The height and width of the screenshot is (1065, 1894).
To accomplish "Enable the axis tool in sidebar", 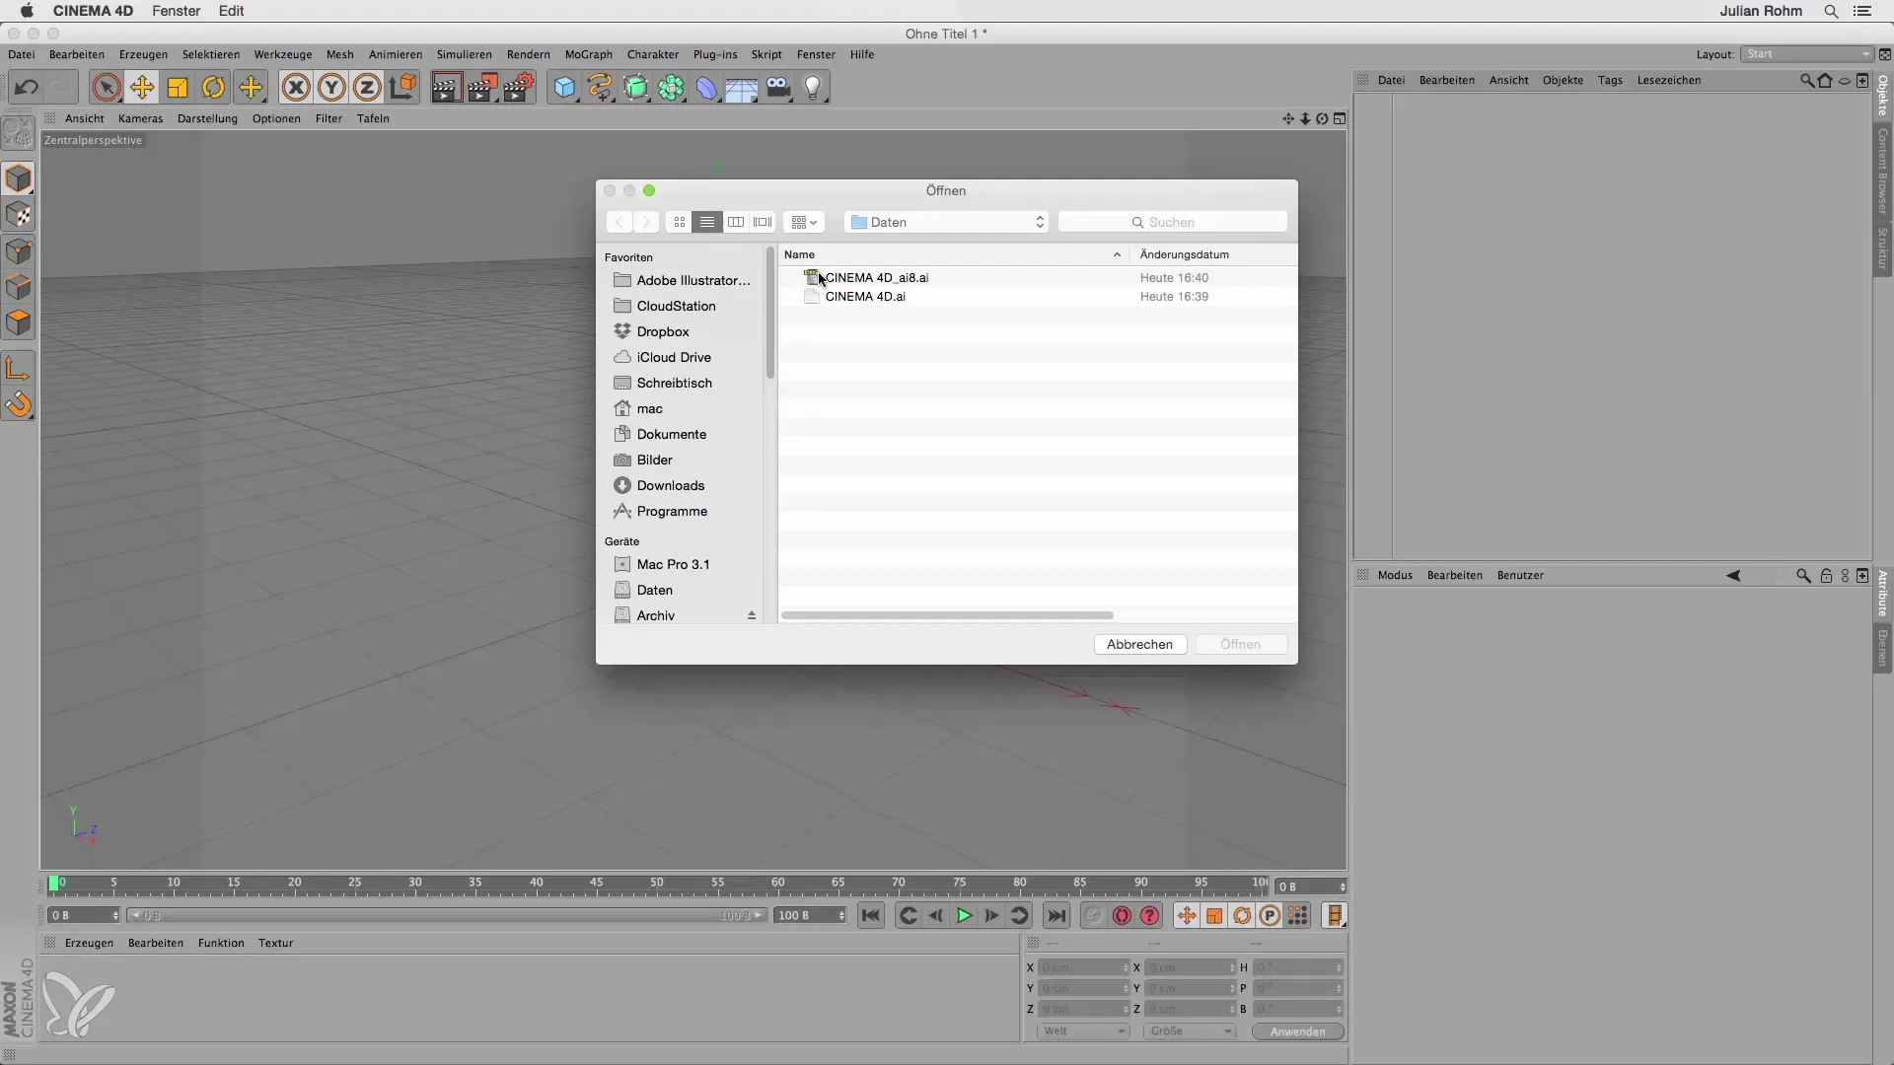I will (19, 369).
